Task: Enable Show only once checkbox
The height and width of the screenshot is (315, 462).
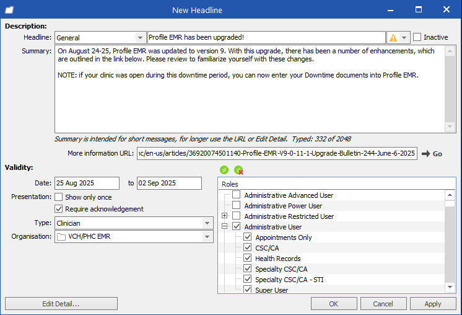Action: [59, 197]
